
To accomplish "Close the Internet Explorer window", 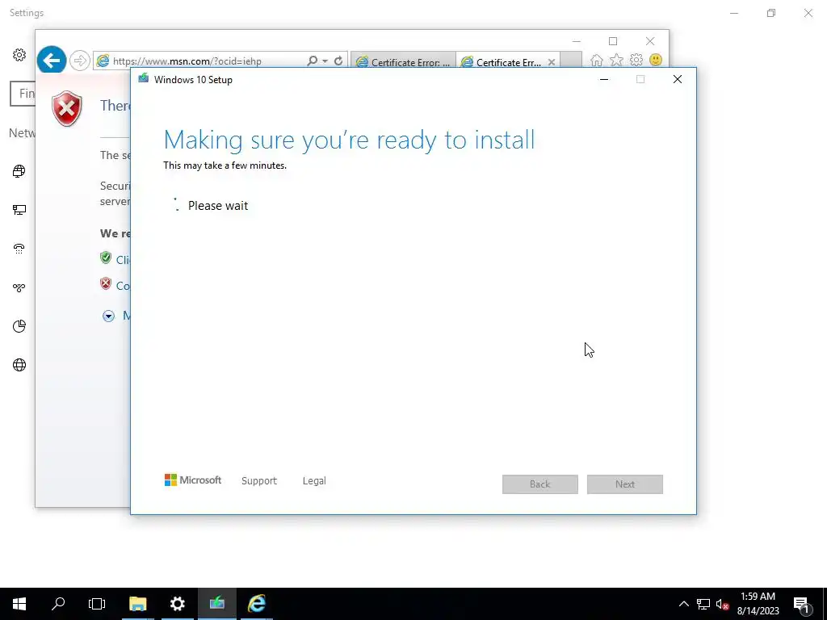I will (650, 41).
